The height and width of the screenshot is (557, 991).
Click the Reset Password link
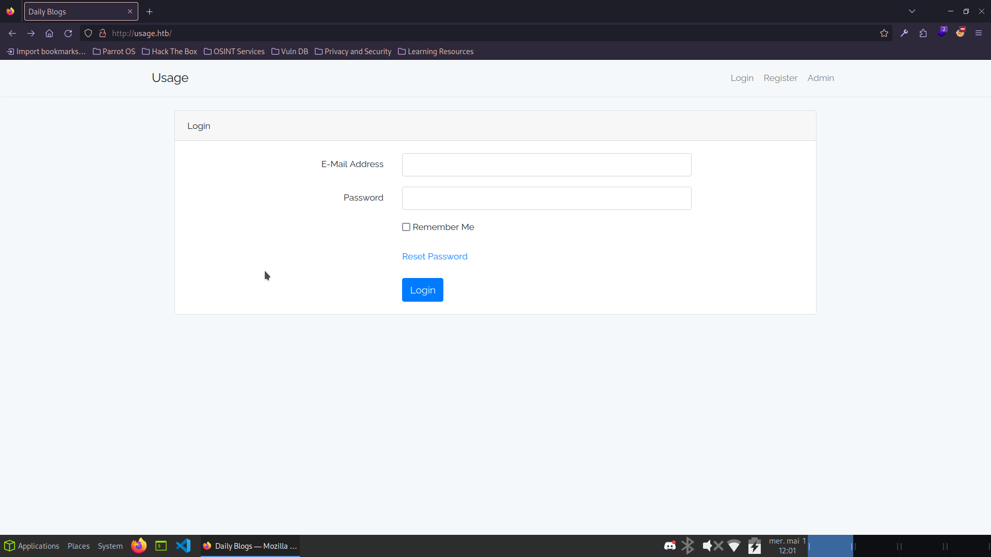pos(434,256)
